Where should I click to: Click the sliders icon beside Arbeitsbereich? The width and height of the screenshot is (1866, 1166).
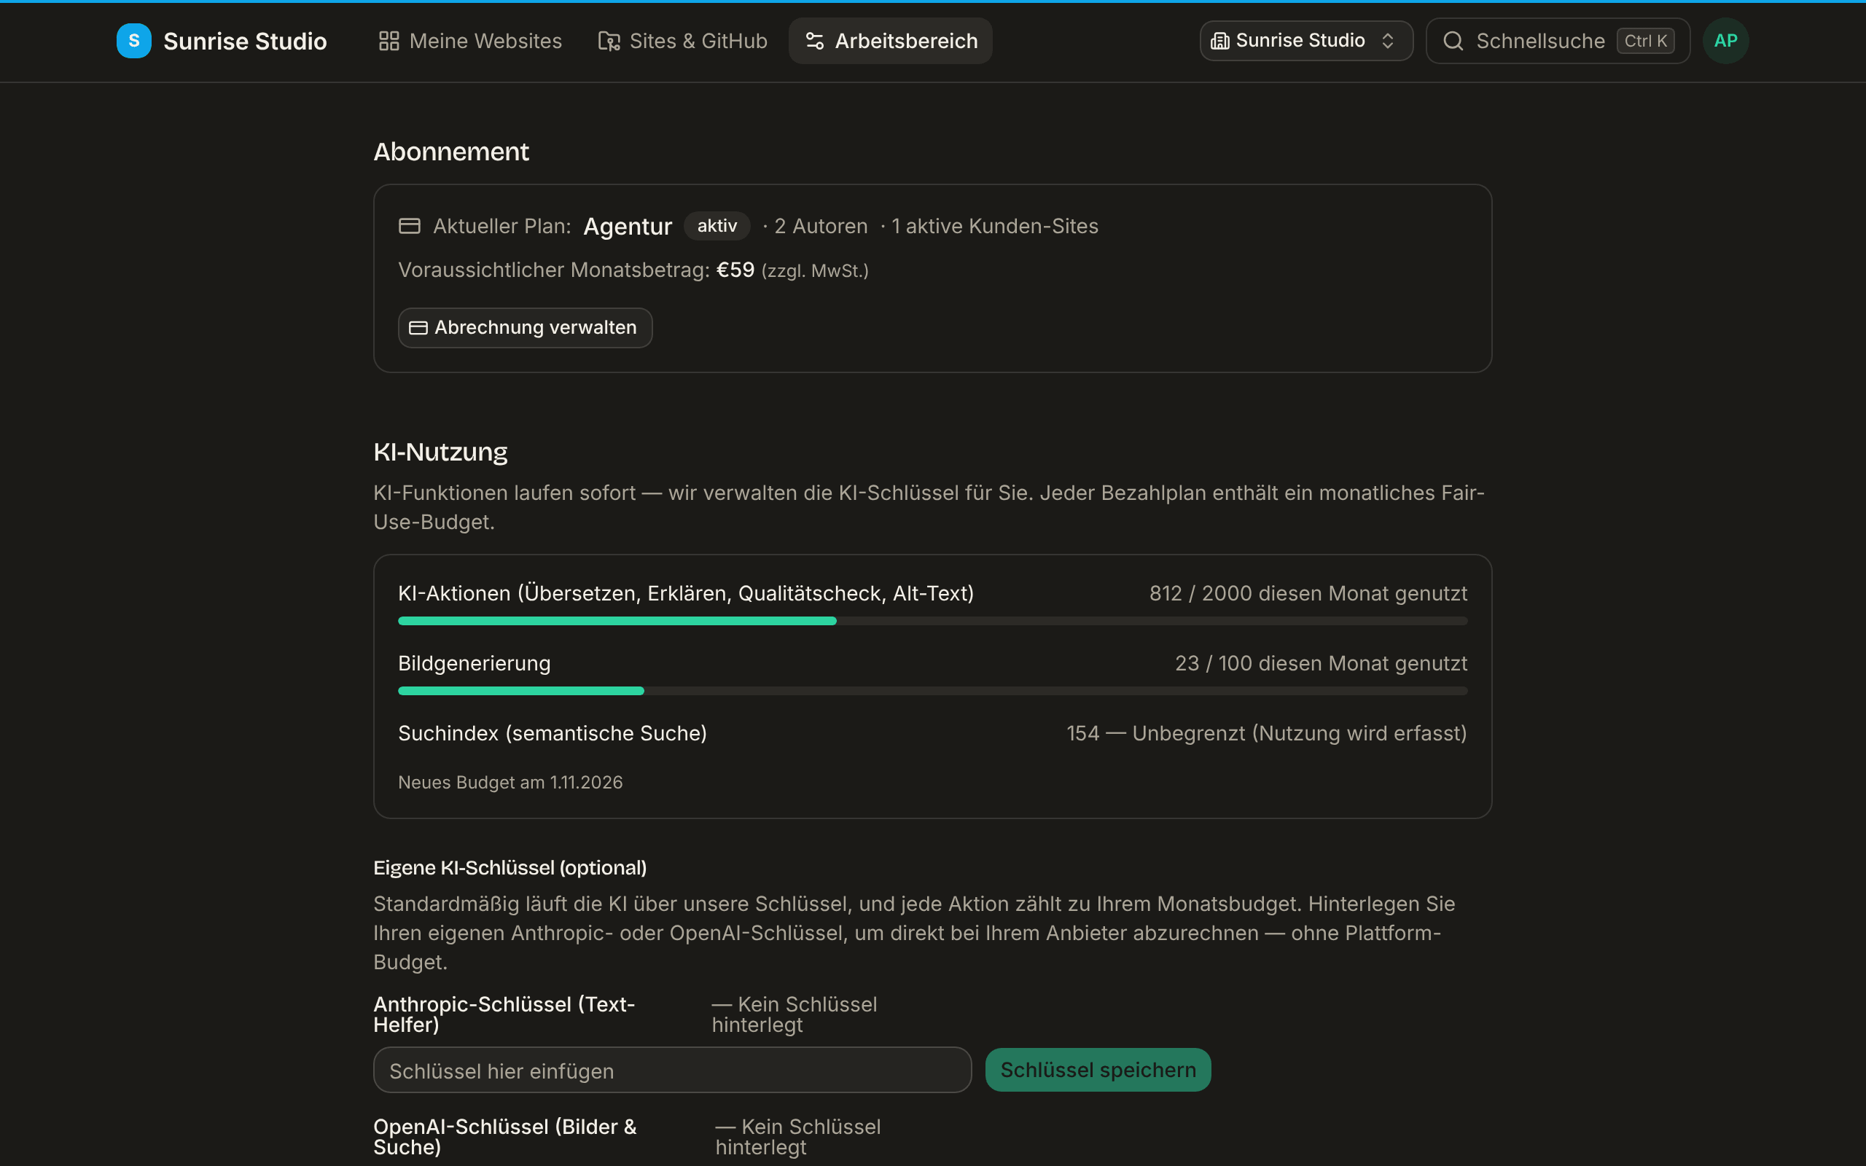[815, 41]
